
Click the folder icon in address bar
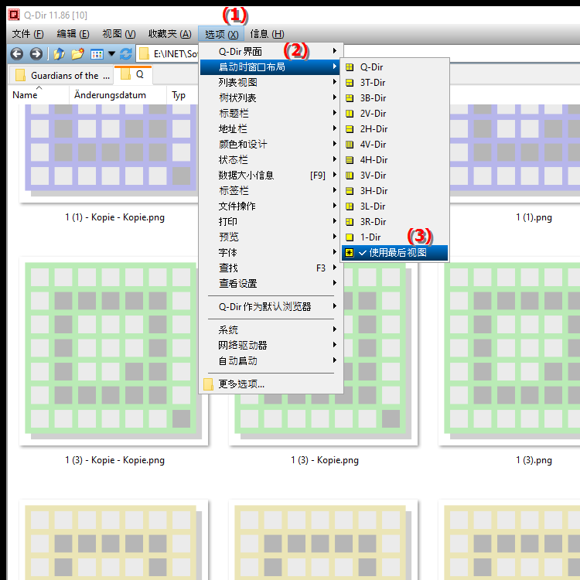(x=144, y=54)
